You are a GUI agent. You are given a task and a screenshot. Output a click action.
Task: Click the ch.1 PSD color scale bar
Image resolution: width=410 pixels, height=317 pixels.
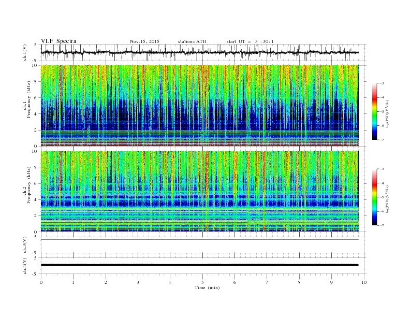(374, 111)
